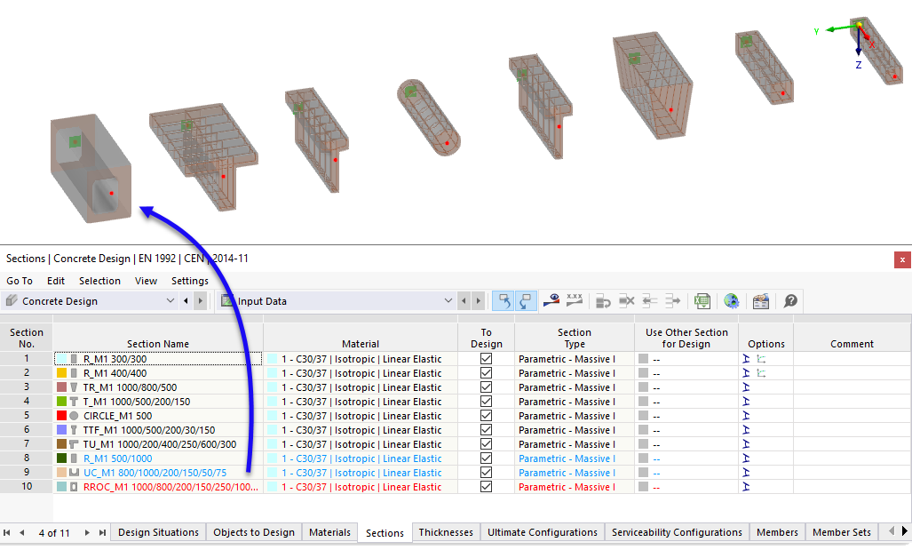Click the grayed insert row icon

[x=603, y=301]
